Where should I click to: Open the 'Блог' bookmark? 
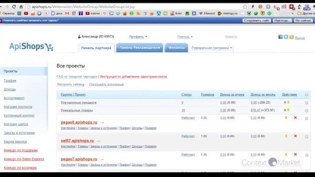tap(176, 13)
